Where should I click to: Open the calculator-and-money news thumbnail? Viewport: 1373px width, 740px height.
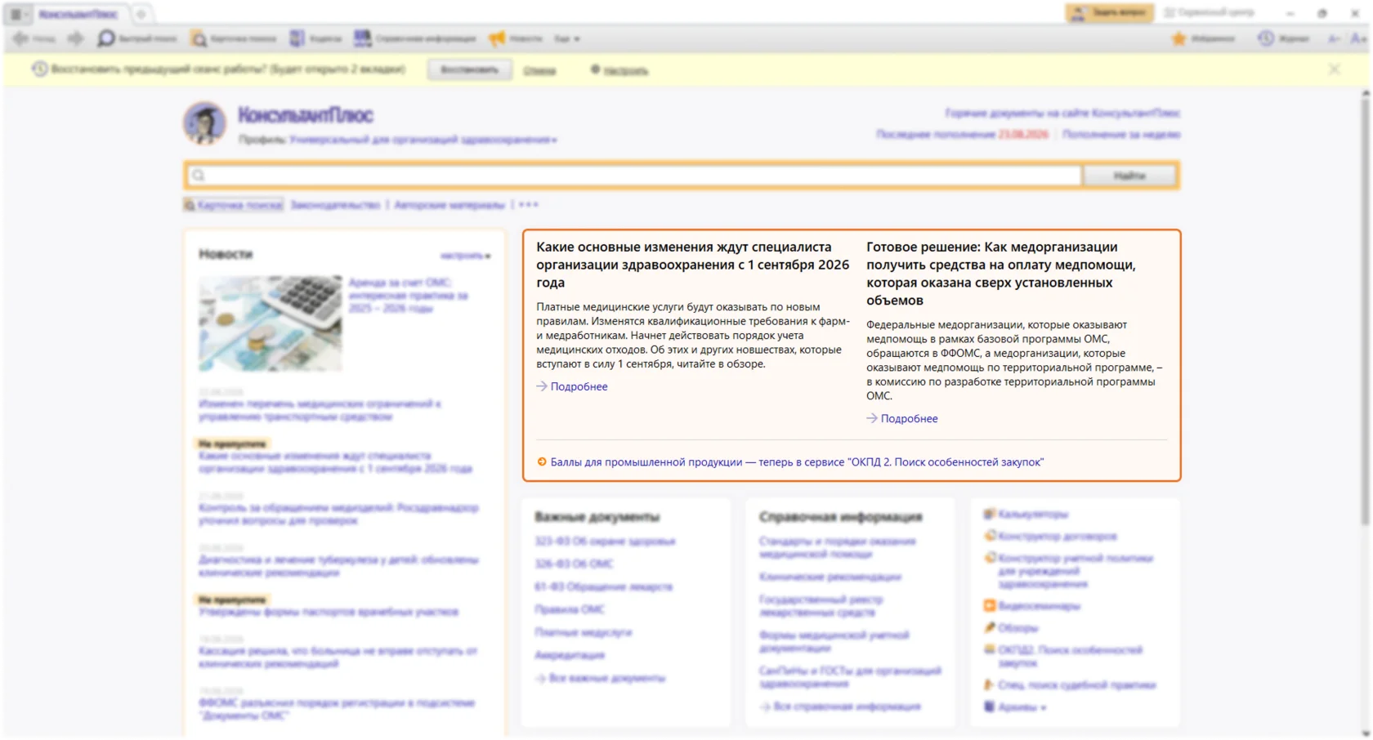point(271,323)
